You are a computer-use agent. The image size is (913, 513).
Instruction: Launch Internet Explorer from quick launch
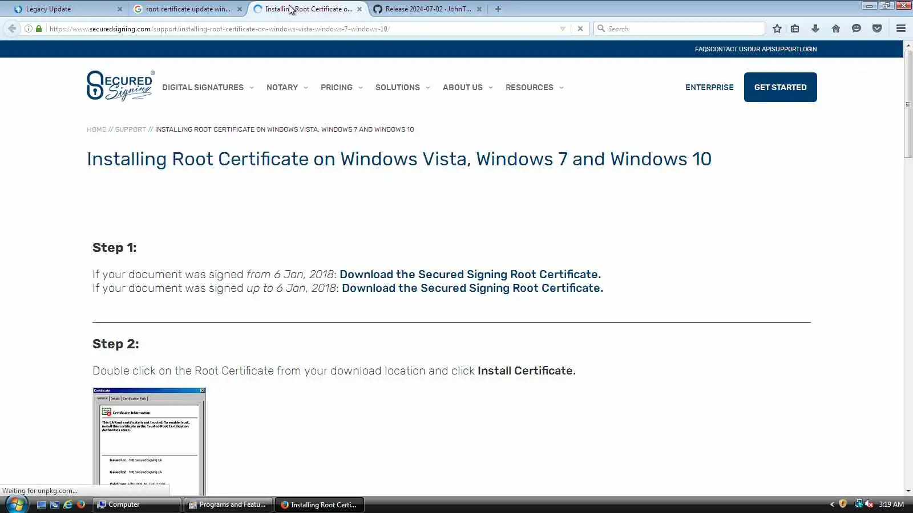pos(68,504)
